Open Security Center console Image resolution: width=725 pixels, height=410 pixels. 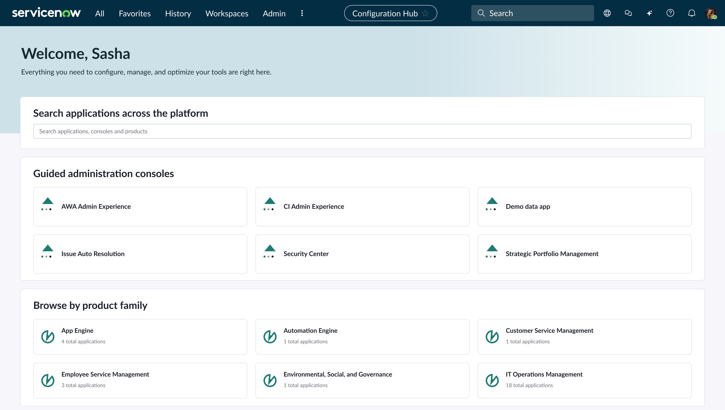pyautogui.click(x=362, y=254)
